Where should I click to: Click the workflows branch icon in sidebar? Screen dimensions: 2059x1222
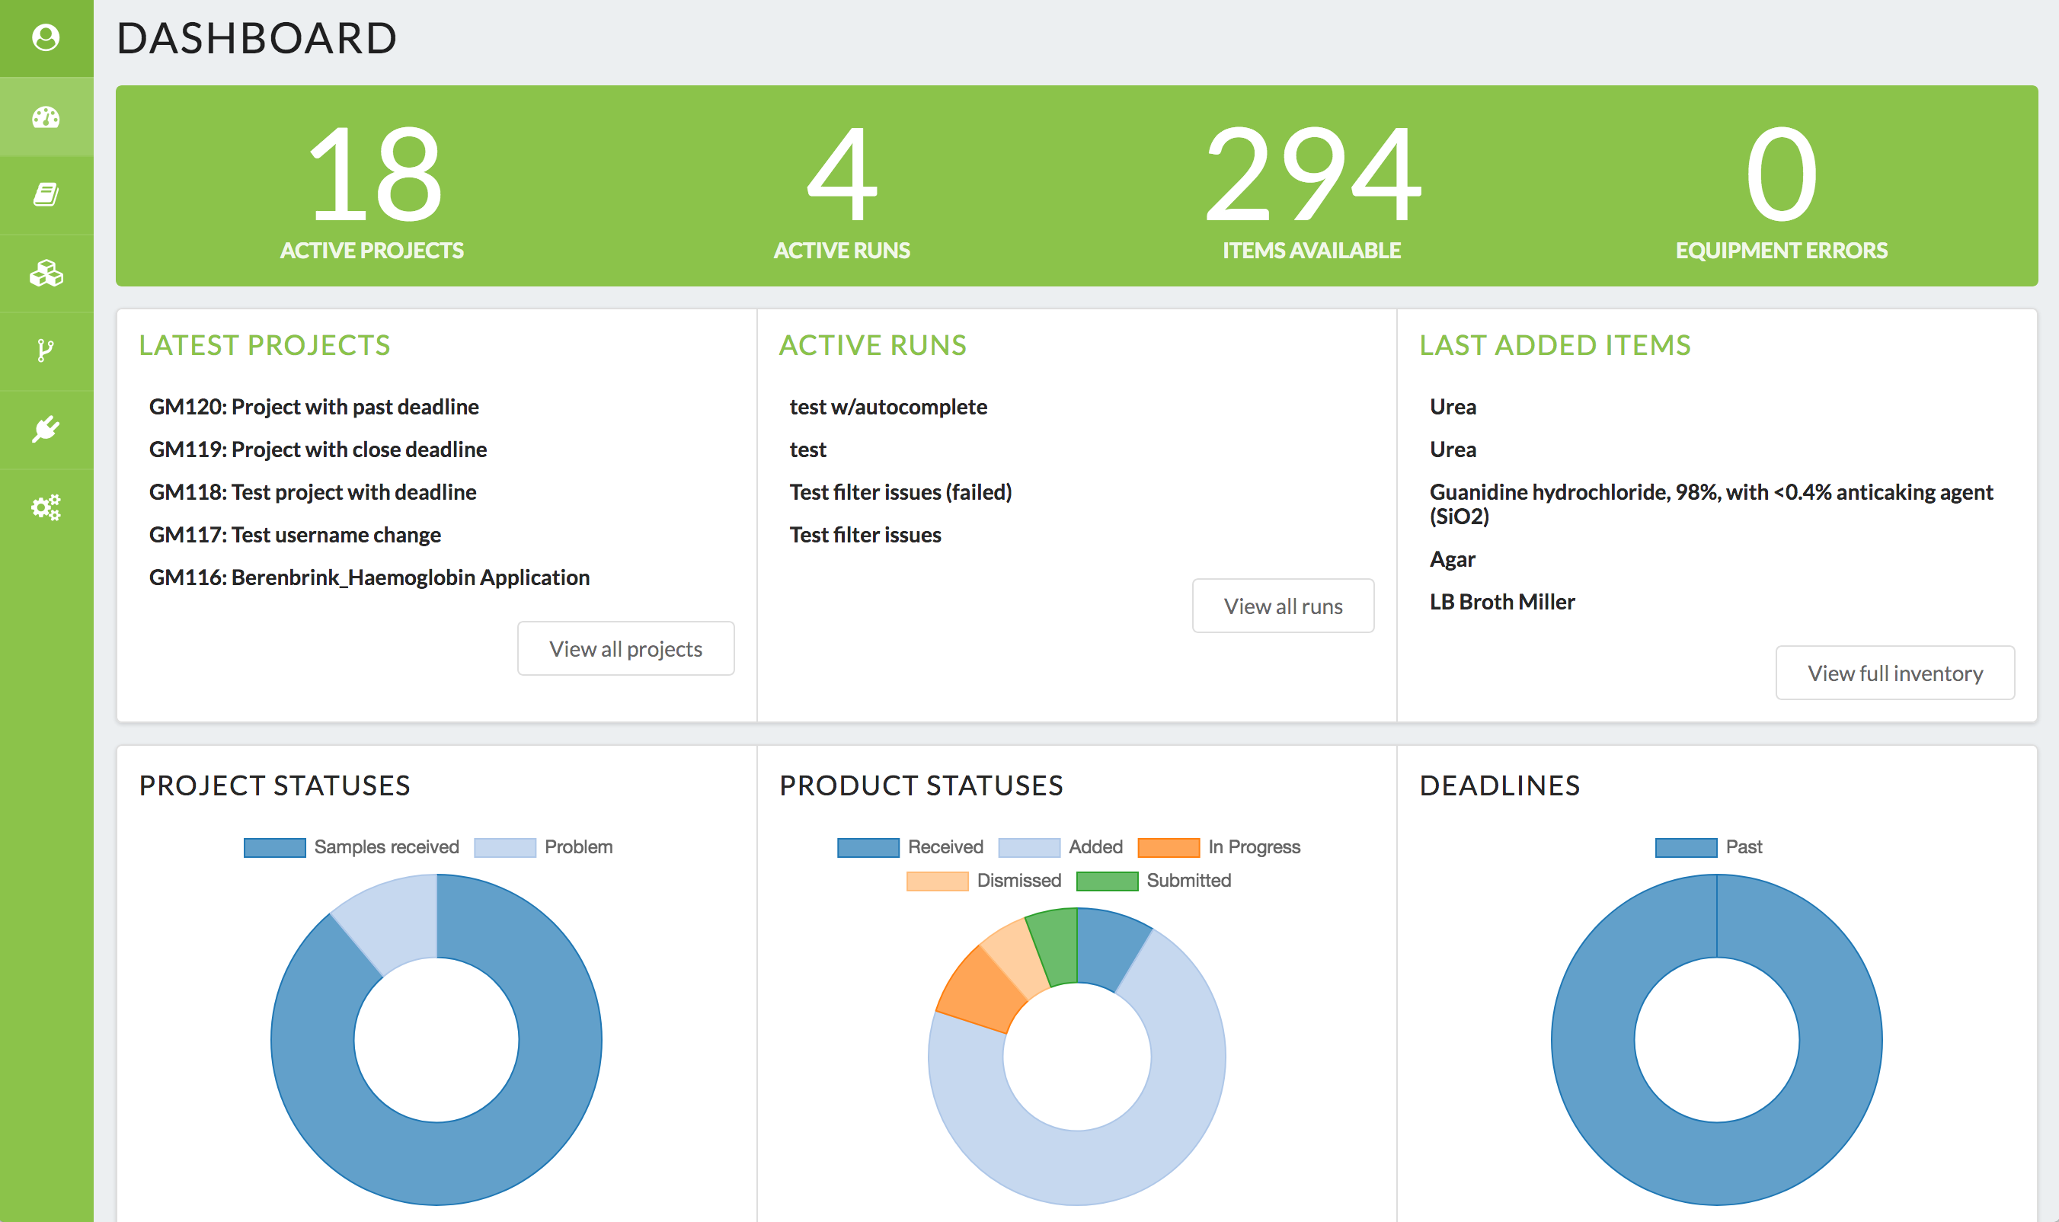click(x=46, y=350)
